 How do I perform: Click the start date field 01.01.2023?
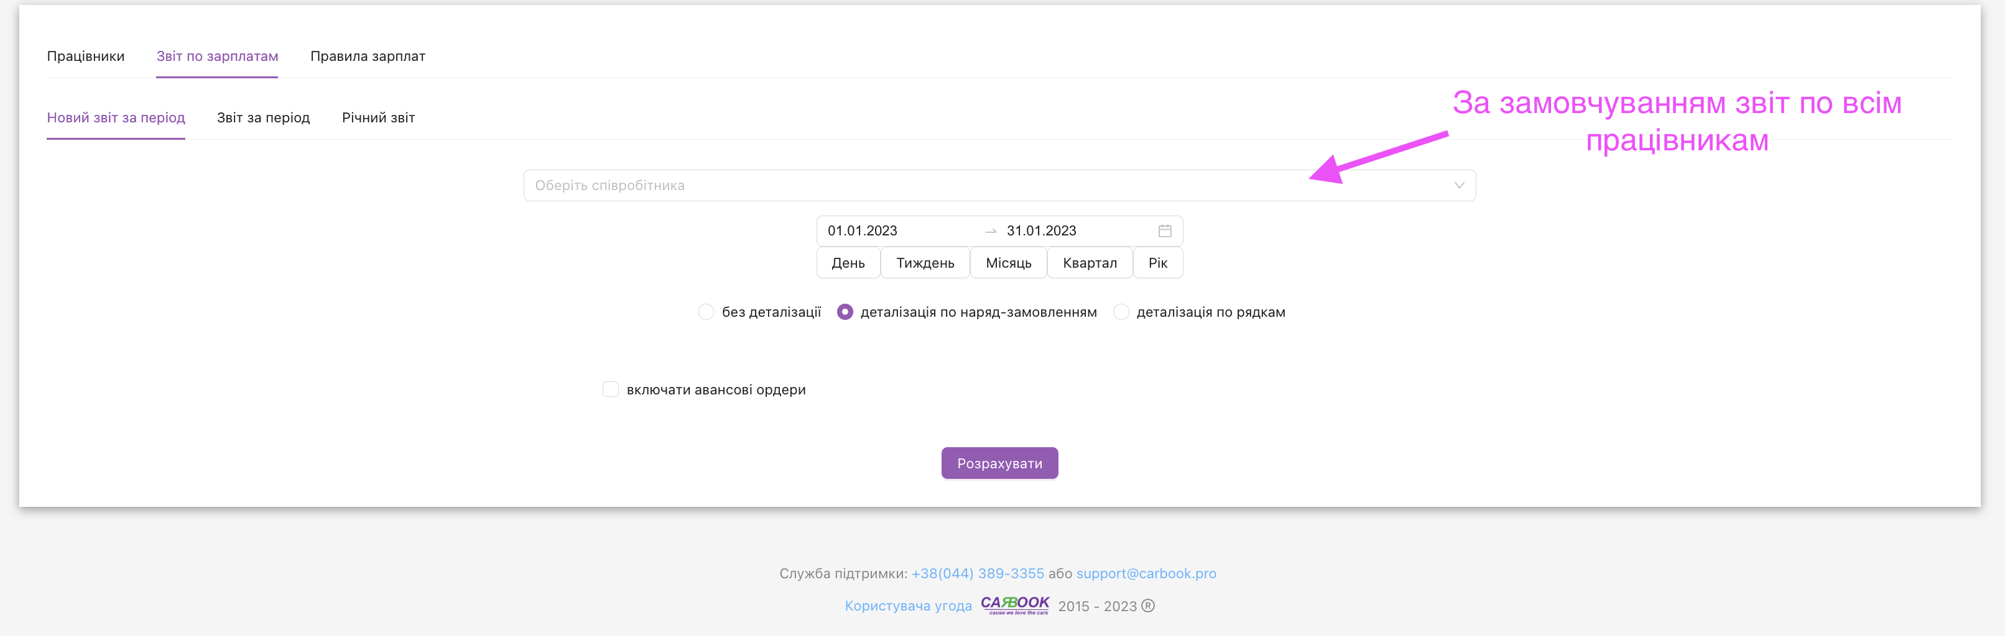pyautogui.click(x=863, y=231)
